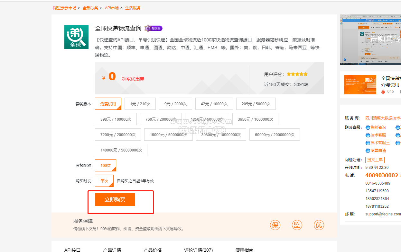Click the phone number 13547119500
Viewport: 401px width, 252px height.
pos(377,191)
